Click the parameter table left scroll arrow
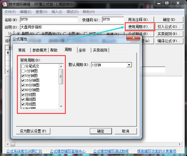Viewport: 187px width, 156px height. click(8, 71)
